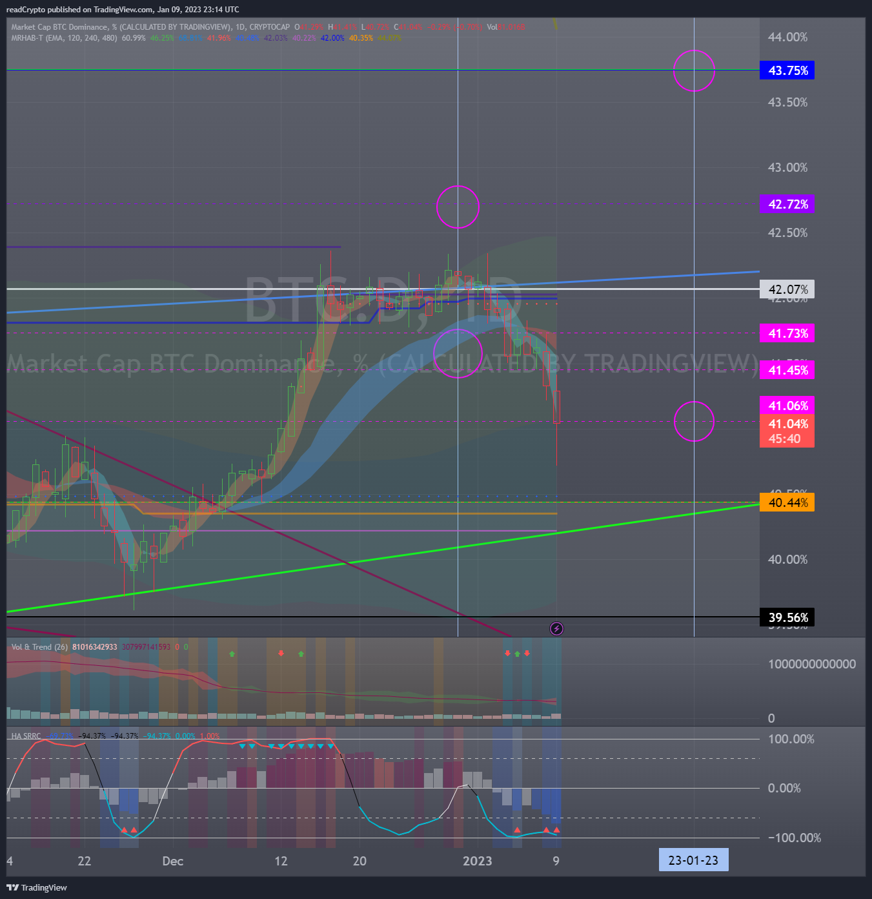Click the magenta circle on the 43.75% line

point(694,70)
